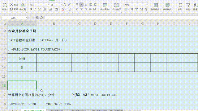Open Merge and Center dropdown arrow
The width and height of the screenshot is (198, 111).
pyautogui.click(x=110, y=10)
